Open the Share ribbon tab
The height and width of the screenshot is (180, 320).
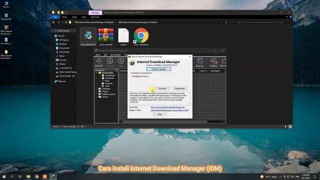tap(74, 17)
